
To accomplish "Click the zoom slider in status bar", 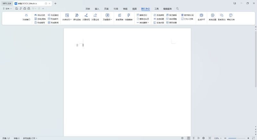I will [x=237, y=138].
